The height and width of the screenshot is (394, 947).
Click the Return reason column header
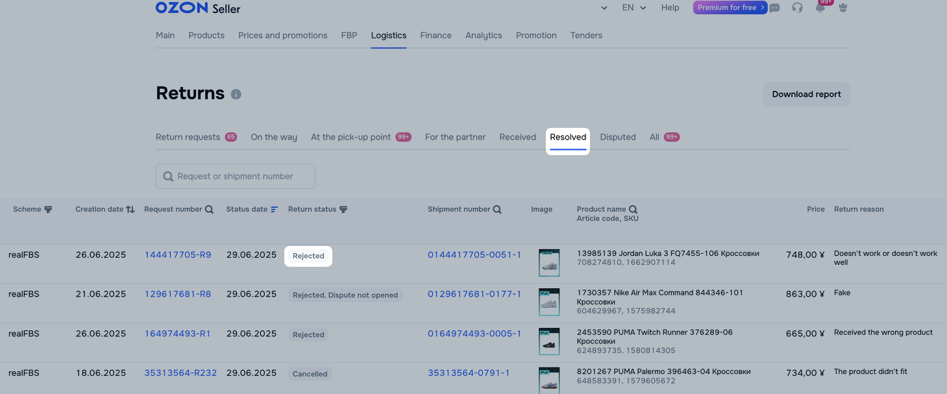859,209
